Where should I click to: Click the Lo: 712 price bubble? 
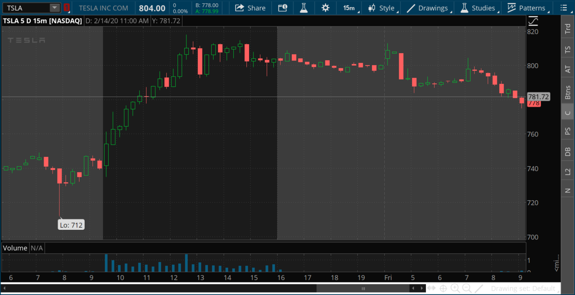71,225
